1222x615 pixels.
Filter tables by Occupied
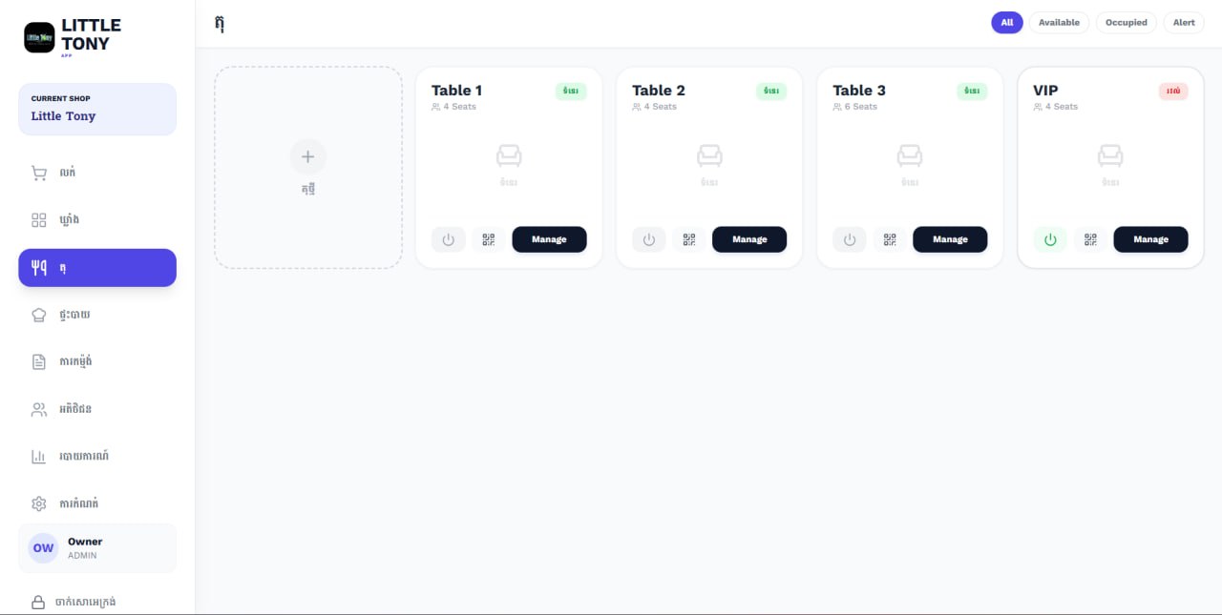pyautogui.click(x=1127, y=23)
